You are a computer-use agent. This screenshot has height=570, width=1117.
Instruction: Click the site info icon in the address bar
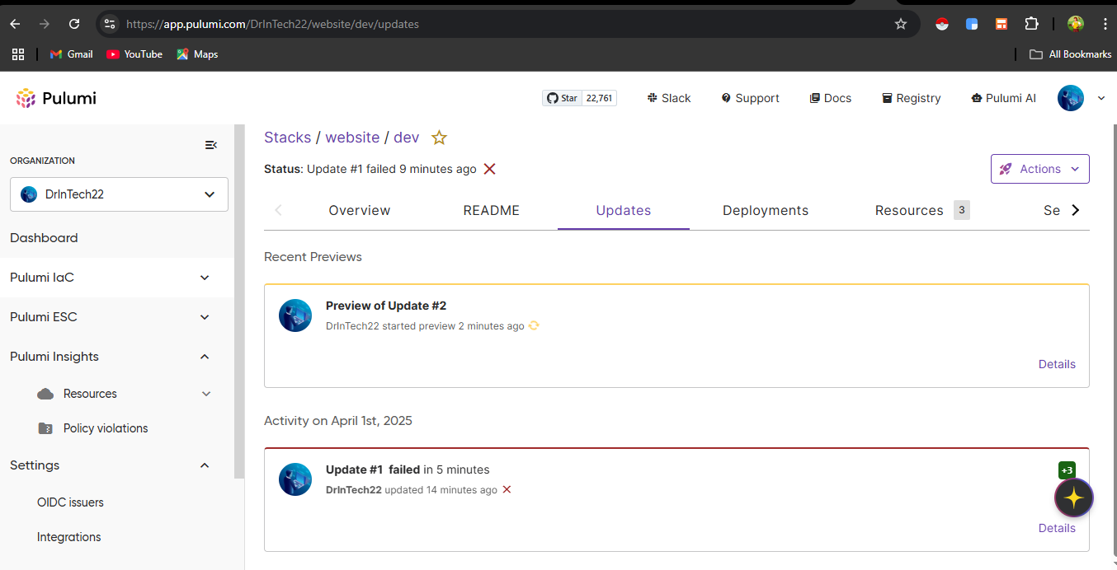(x=110, y=24)
